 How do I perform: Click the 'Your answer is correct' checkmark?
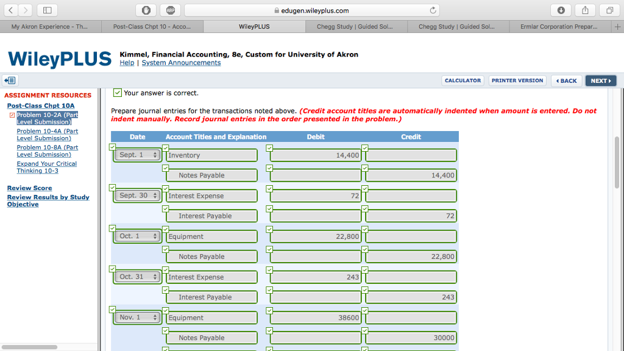click(117, 93)
